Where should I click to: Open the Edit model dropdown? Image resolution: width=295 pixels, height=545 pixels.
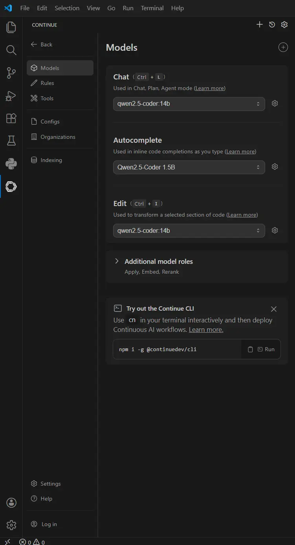click(189, 230)
